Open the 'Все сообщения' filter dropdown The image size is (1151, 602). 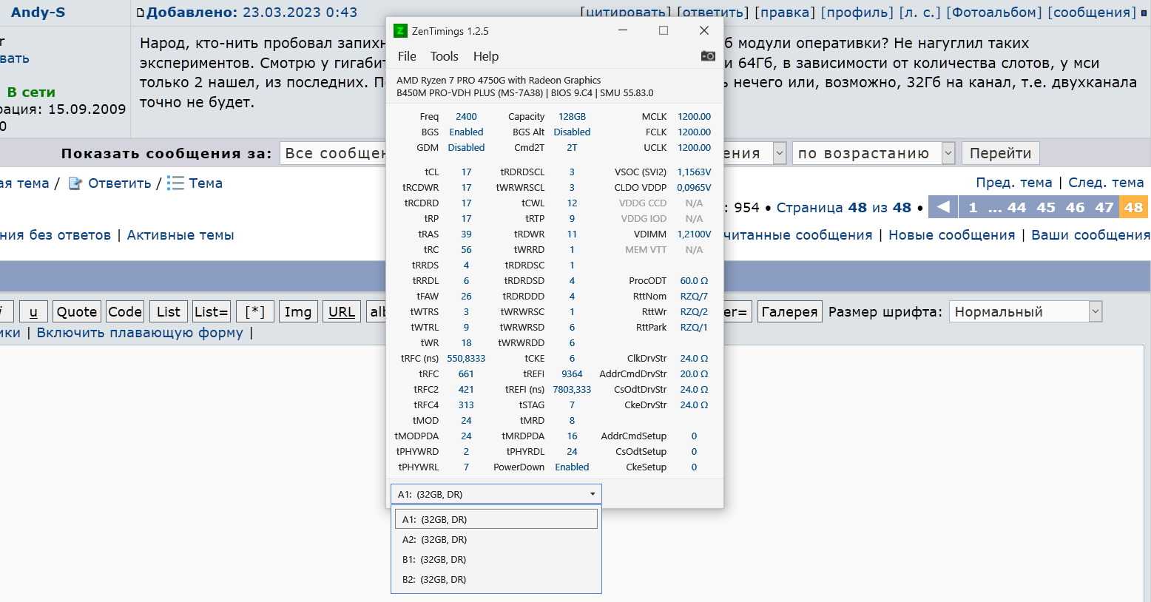pos(334,153)
